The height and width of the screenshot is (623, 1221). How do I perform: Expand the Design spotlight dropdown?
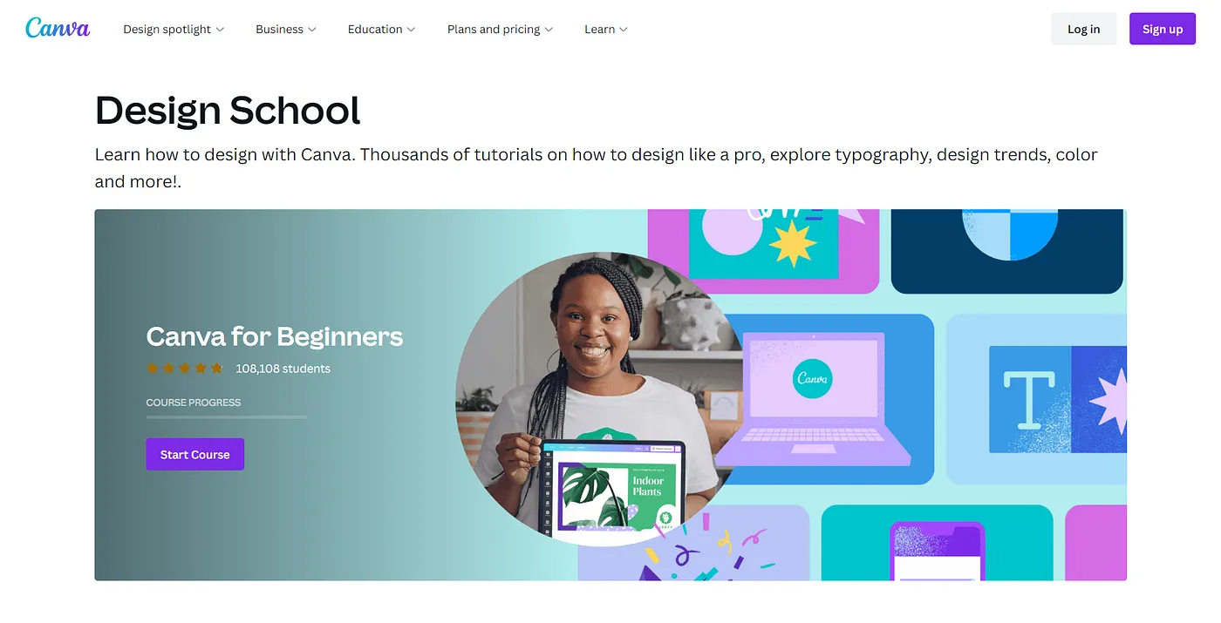click(174, 29)
